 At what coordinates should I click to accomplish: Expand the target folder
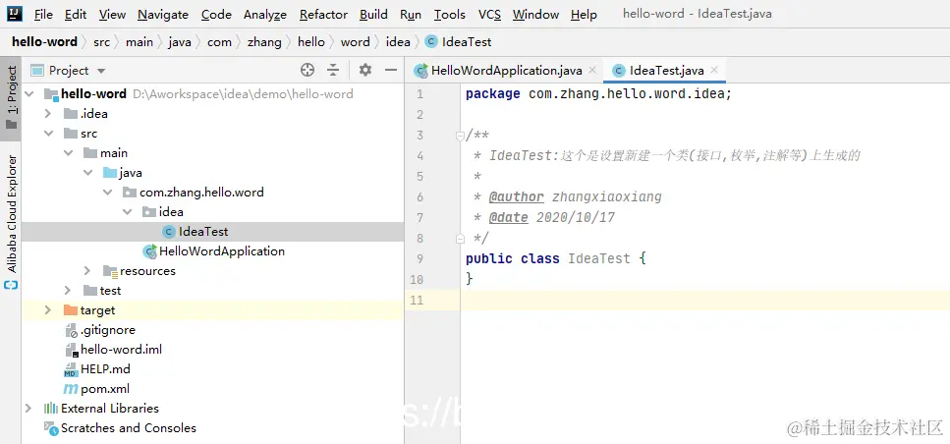48,310
